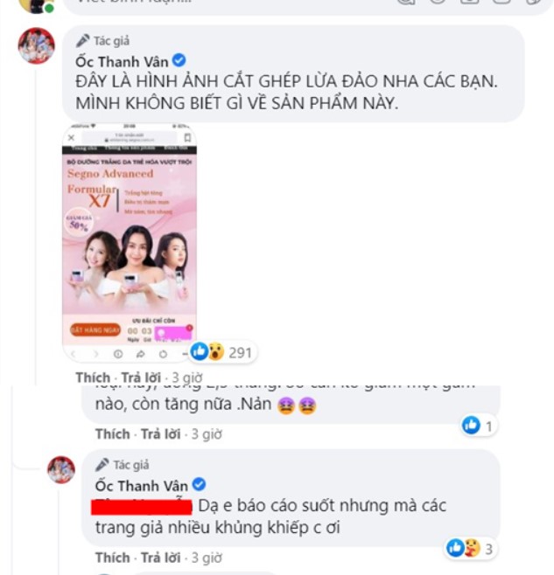
Task: Open Ốc Thanh Vân's avatar on first comment
Action: coord(37,45)
